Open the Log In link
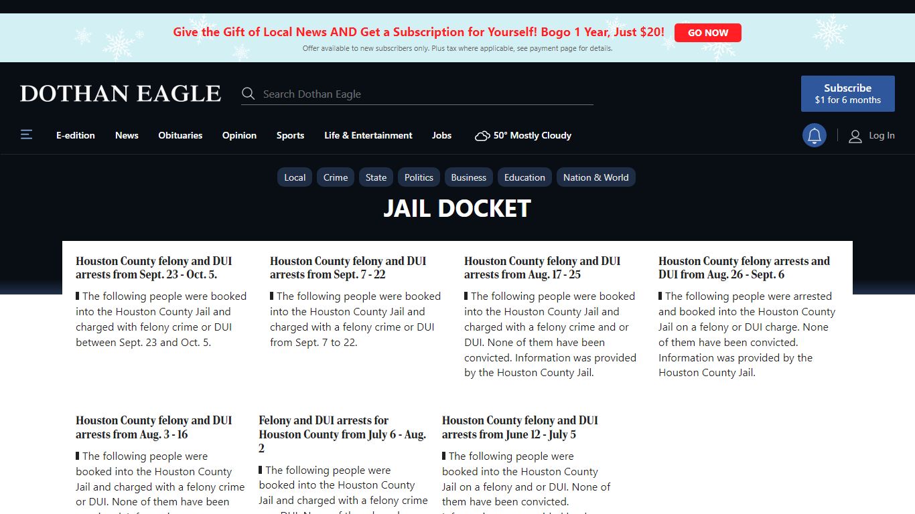 [x=882, y=135]
